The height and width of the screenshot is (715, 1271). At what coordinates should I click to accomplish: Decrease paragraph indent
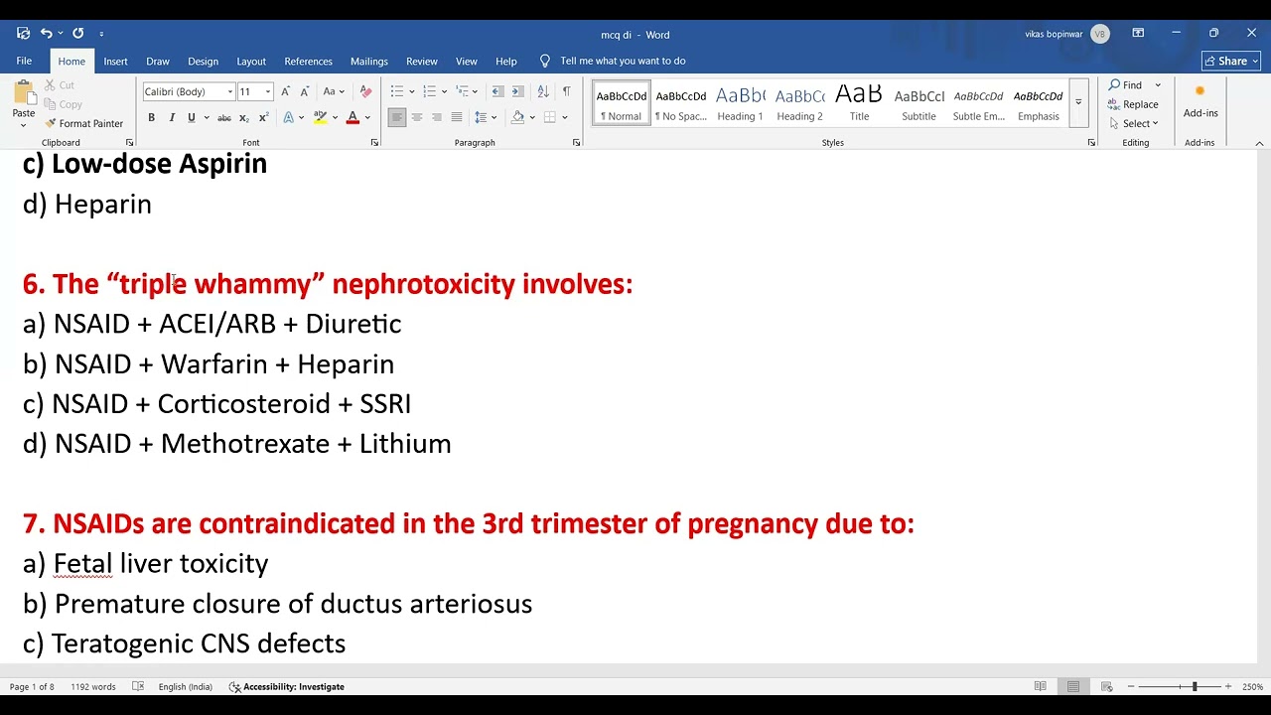click(x=498, y=91)
